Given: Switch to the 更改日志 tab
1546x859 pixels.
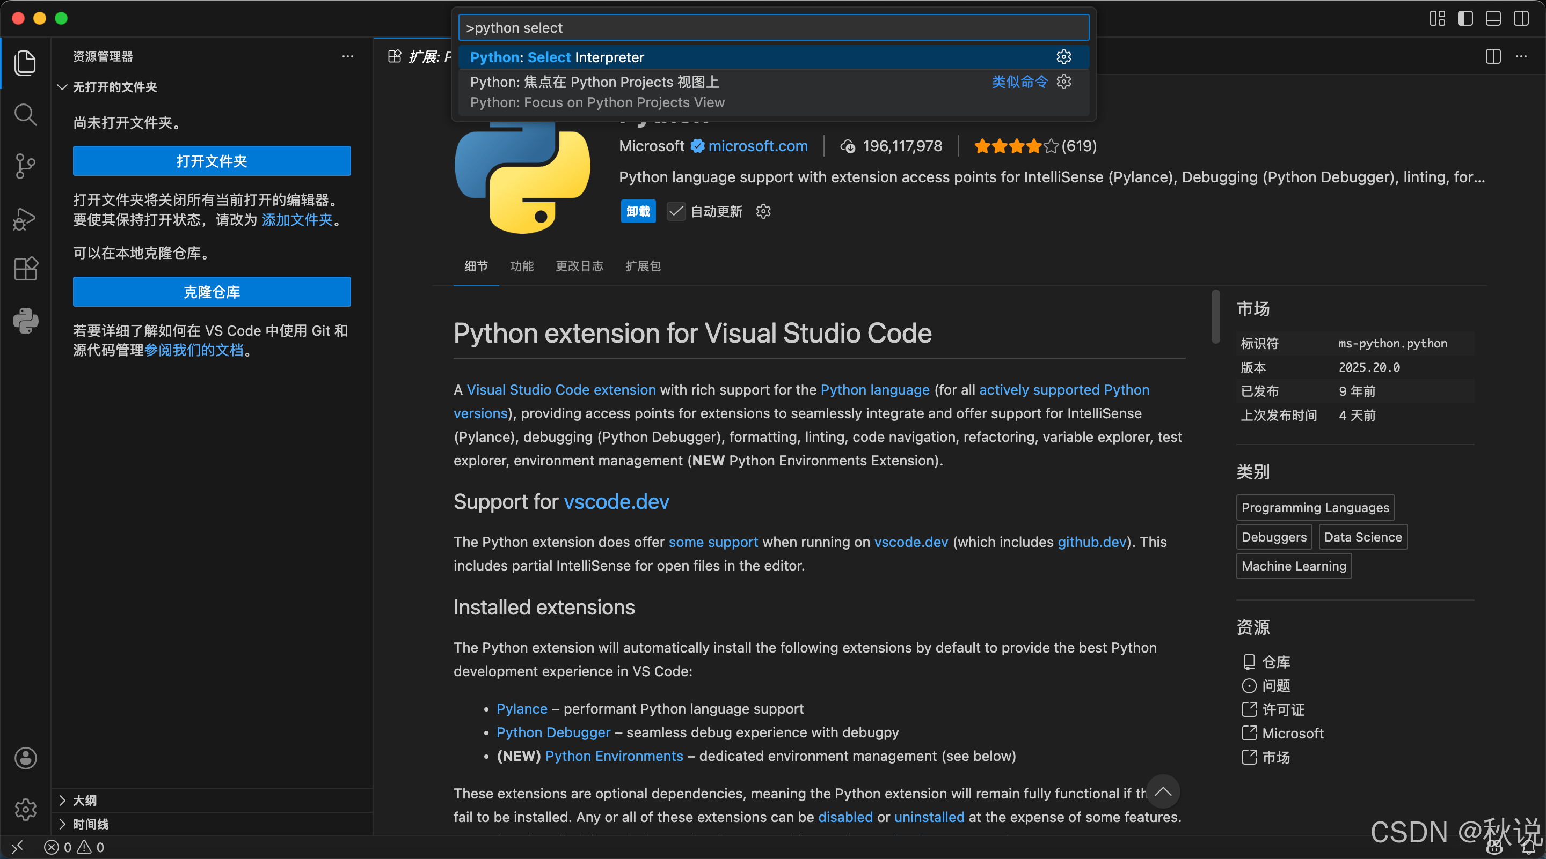Looking at the screenshot, I should [x=579, y=266].
